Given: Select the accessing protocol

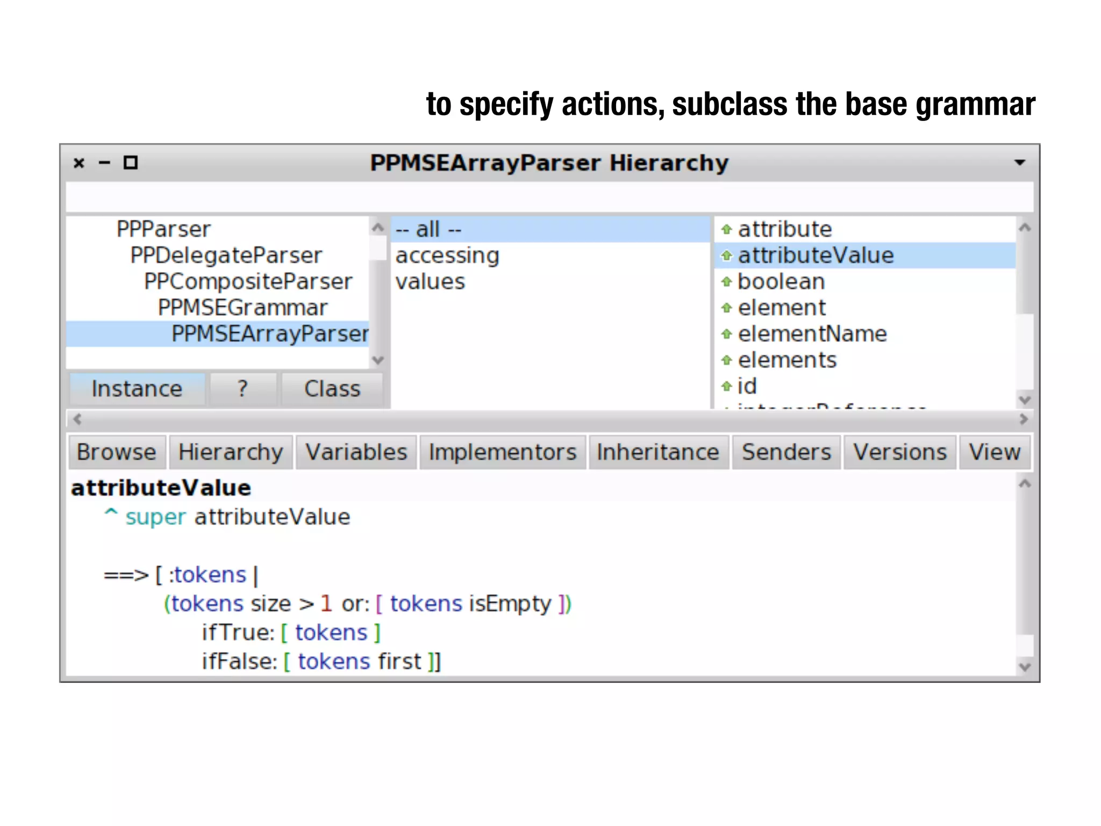Looking at the screenshot, I should click(550, 255).
